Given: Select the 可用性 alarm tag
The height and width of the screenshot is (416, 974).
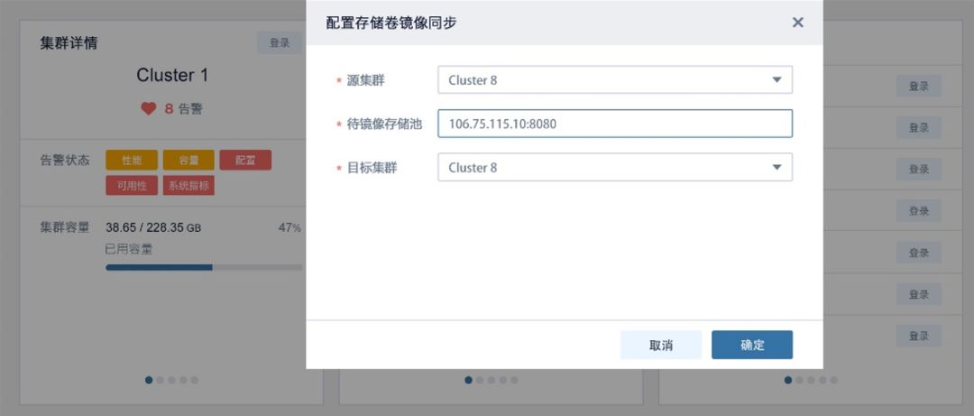Looking at the screenshot, I should click(132, 185).
